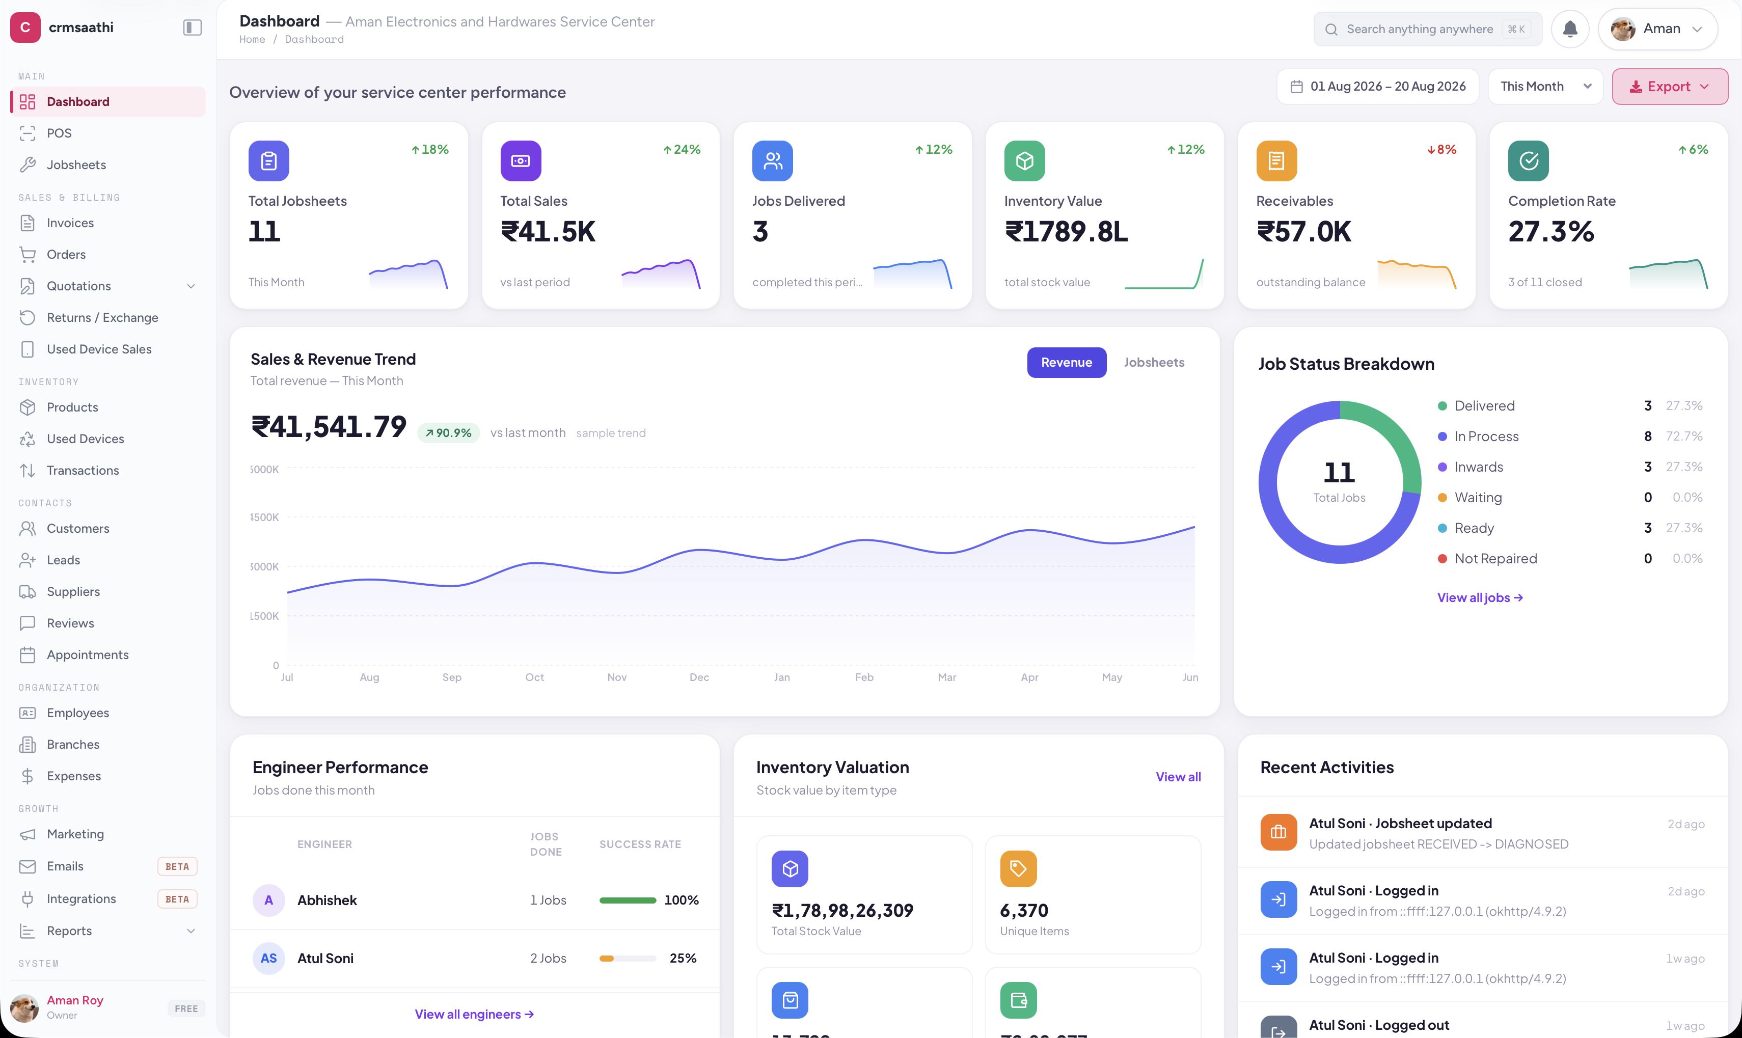Image resolution: width=1742 pixels, height=1038 pixels.
Task: Click Abhishek's success rate progress bar
Action: 628,900
